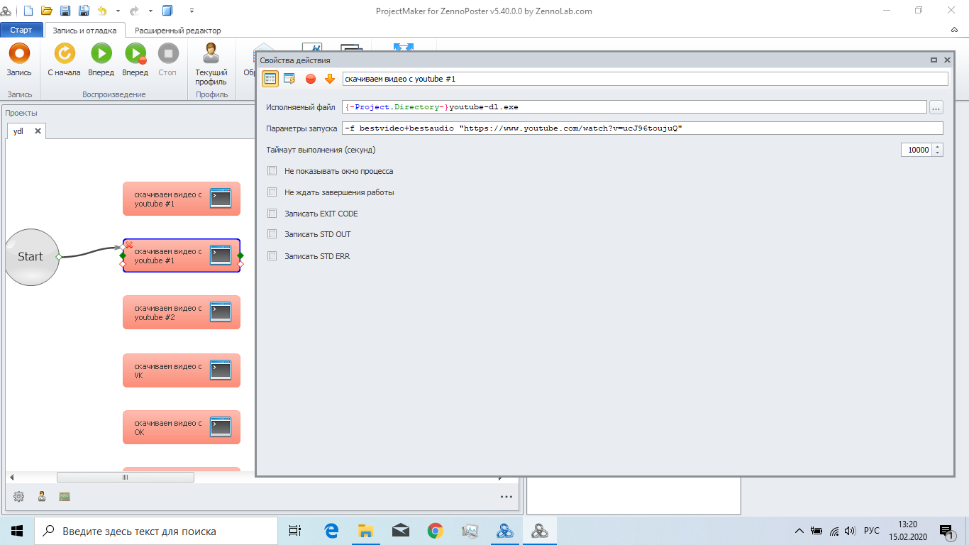Open project settings via the gear icon
This screenshot has width=969, height=545.
click(19, 497)
